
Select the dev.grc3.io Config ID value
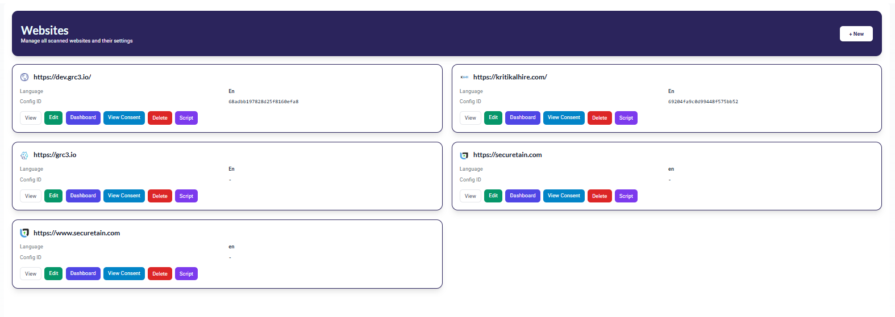(263, 102)
